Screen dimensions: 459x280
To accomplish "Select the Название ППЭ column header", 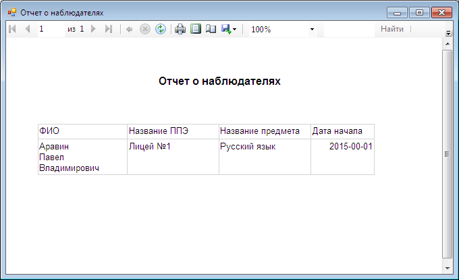I will 173,131.
